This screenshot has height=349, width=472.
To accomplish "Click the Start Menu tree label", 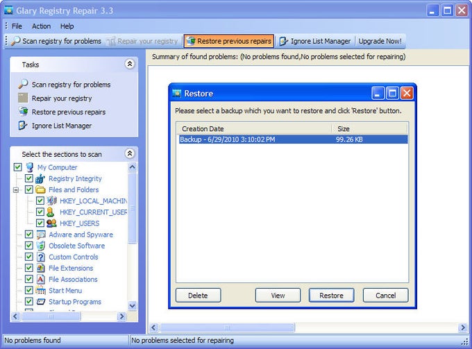I will click(x=65, y=290).
